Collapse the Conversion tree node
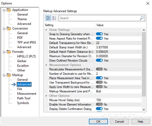 (x=4, y=29)
